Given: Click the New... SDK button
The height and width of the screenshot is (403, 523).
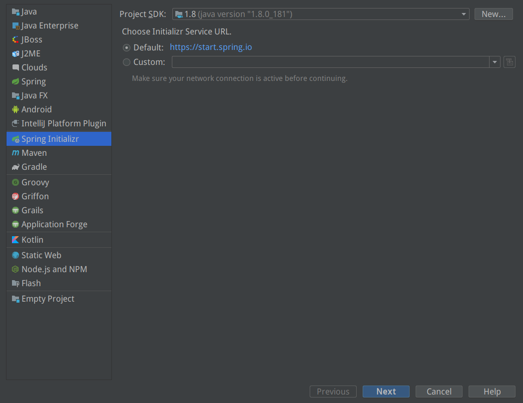Looking at the screenshot, I should (x=494, y=14).
